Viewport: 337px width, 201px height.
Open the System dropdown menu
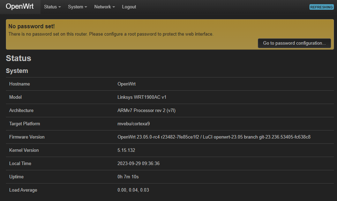[x=77, y=7]
